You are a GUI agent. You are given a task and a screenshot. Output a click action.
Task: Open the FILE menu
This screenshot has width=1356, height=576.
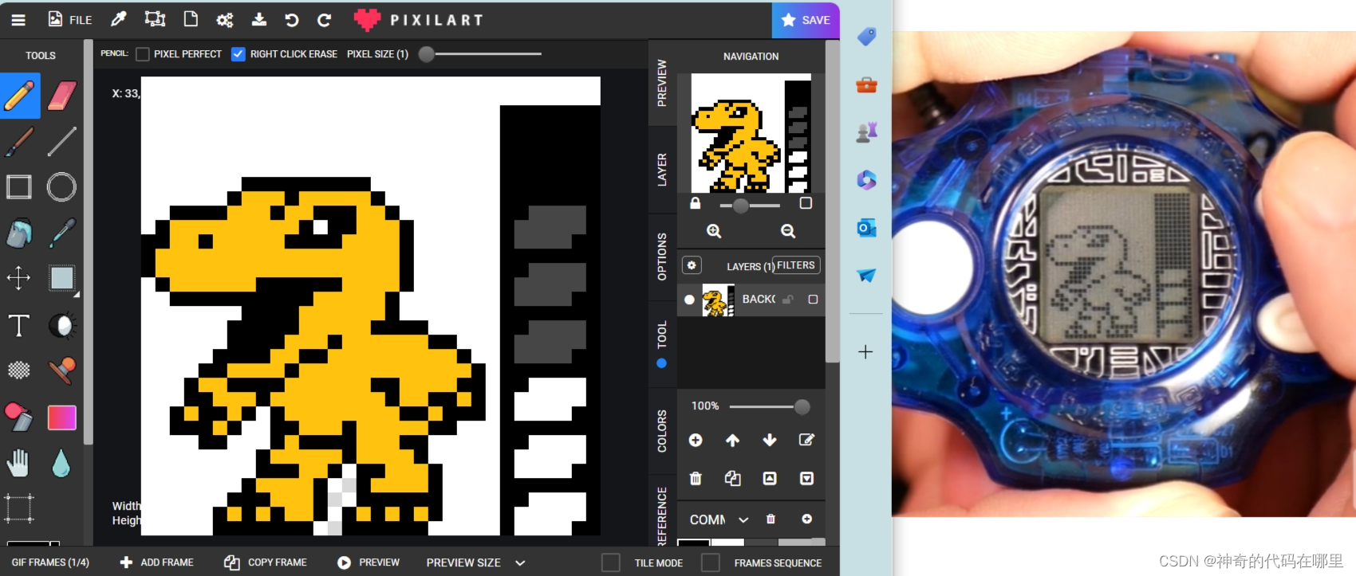(70, 20)
